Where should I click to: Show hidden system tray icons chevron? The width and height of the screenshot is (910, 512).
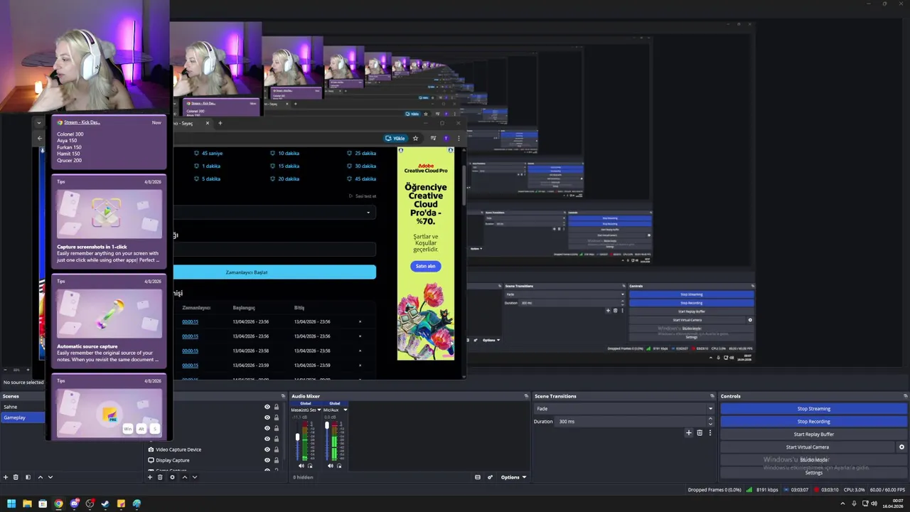[x=843, y=503]
